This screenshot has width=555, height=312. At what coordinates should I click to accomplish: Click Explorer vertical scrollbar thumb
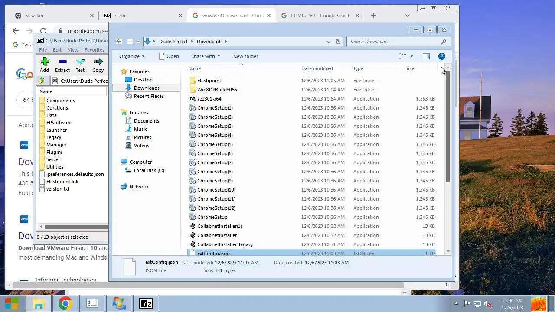[448, 127]
